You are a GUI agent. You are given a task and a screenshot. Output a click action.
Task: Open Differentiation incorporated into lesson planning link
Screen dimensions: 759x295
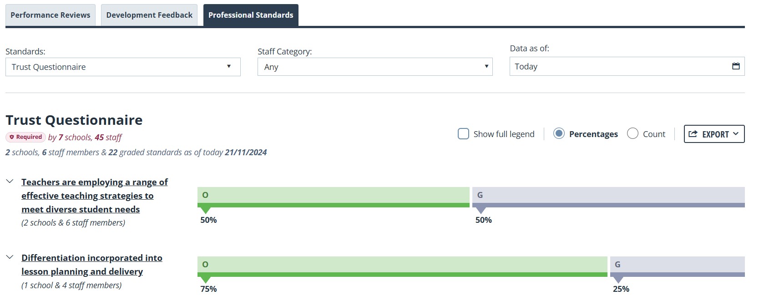click(x=92, y=265)
